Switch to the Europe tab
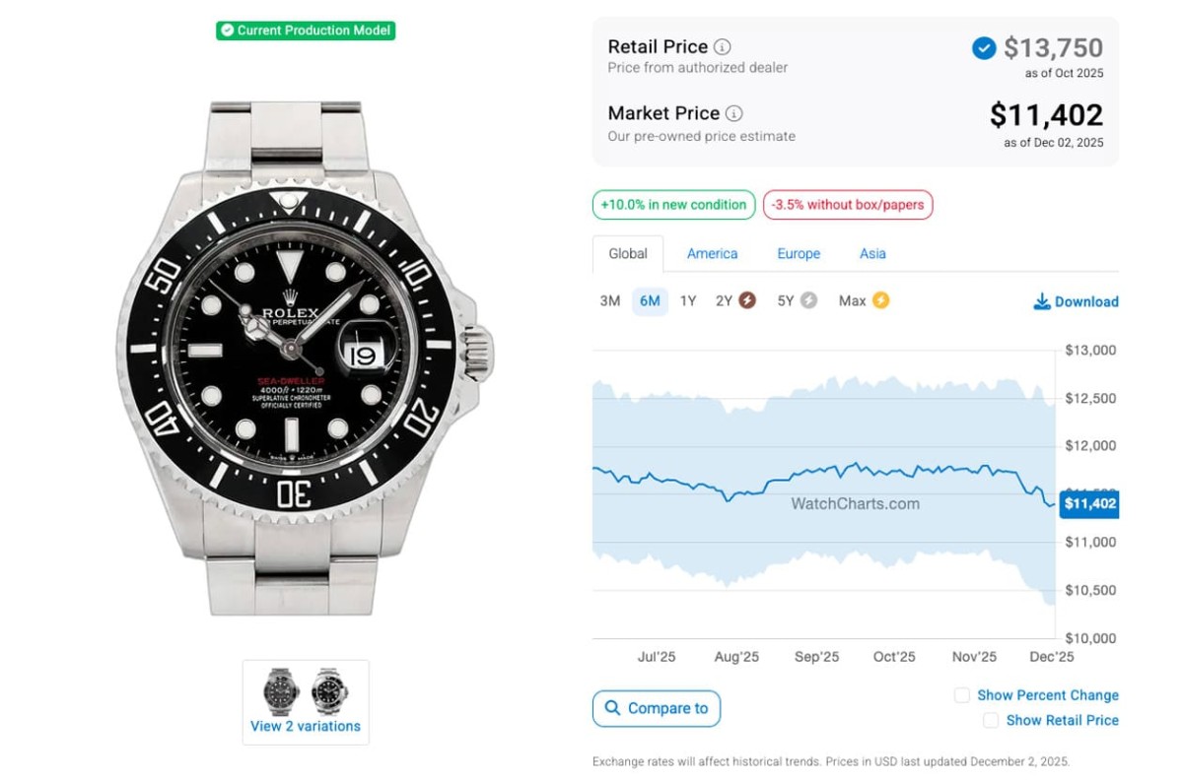 point(799,254)
